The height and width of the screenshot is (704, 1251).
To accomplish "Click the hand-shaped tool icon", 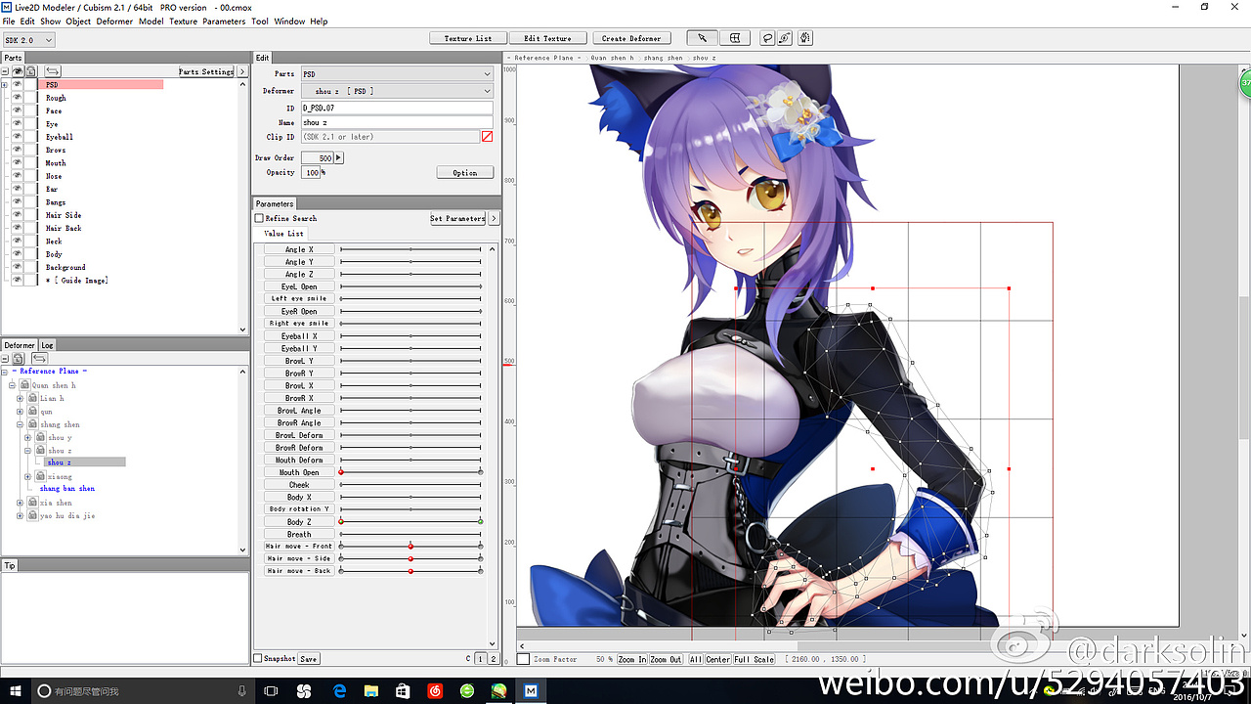I will [805, 38].
